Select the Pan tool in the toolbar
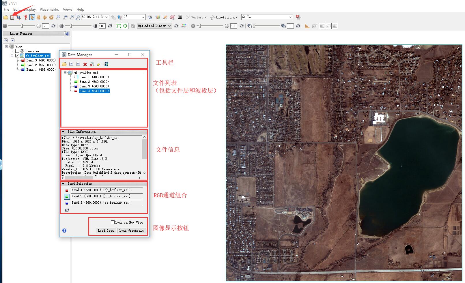Viewport: 465px width, 283px height. coord(38,17)
